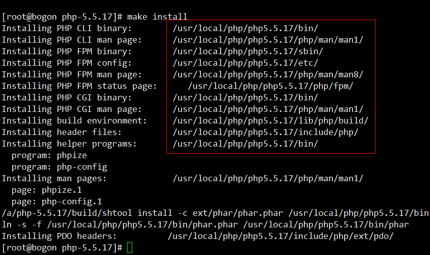430x255 pixels.
Task: Click the path ending in /sbin/
Action: (x=247, y=52)
